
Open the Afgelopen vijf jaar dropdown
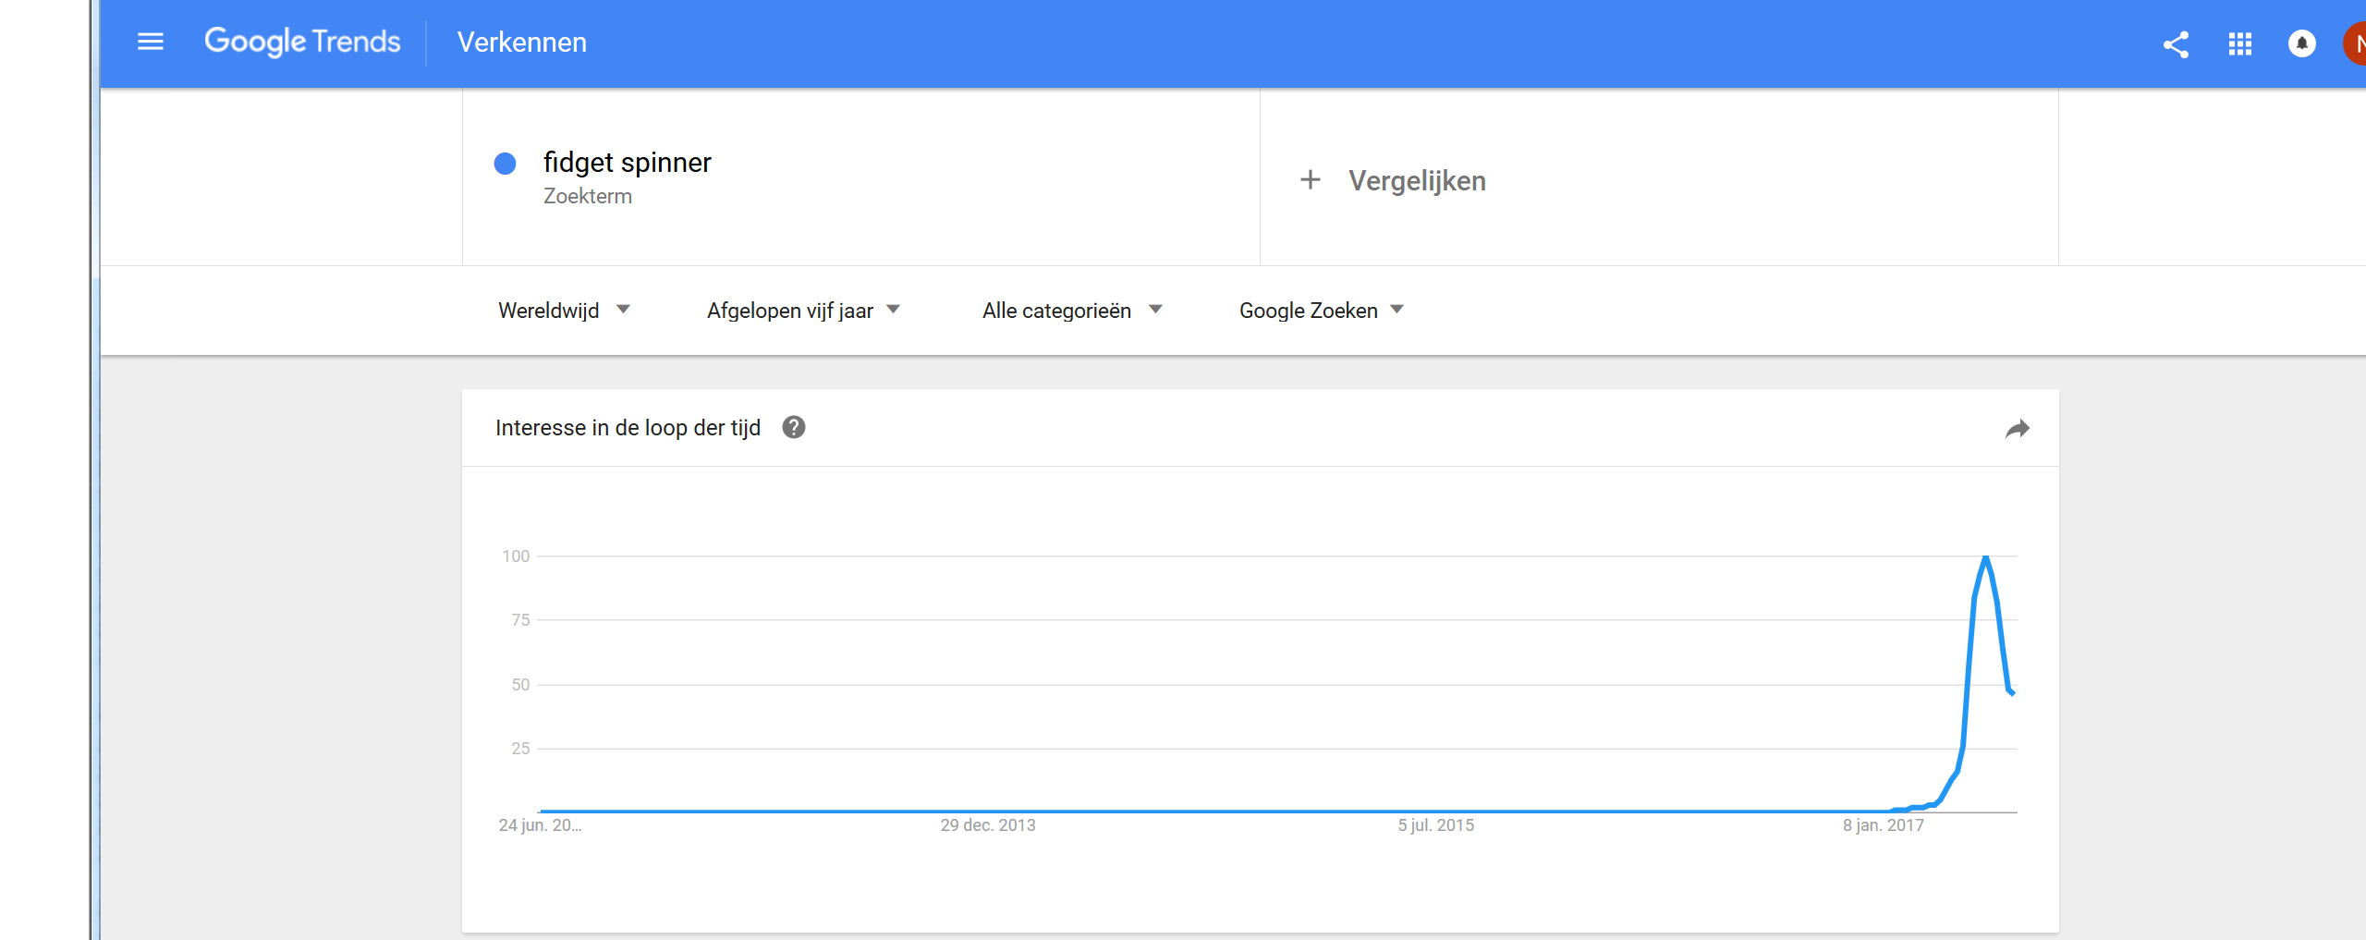click(803, 311)
